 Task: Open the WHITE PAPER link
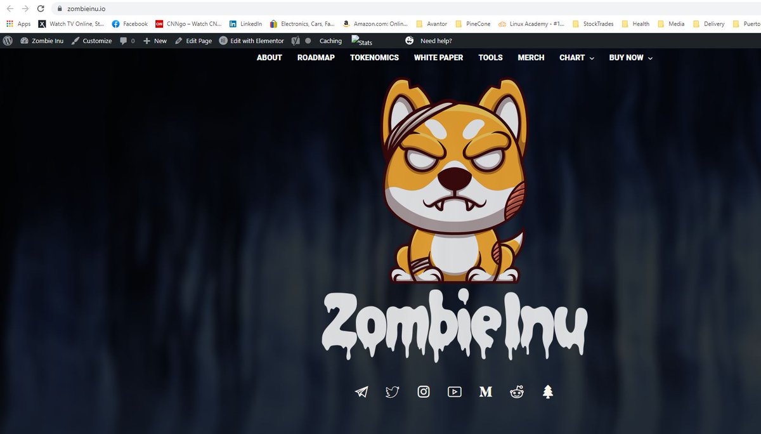pyautogui.click(x=439, y=58)
